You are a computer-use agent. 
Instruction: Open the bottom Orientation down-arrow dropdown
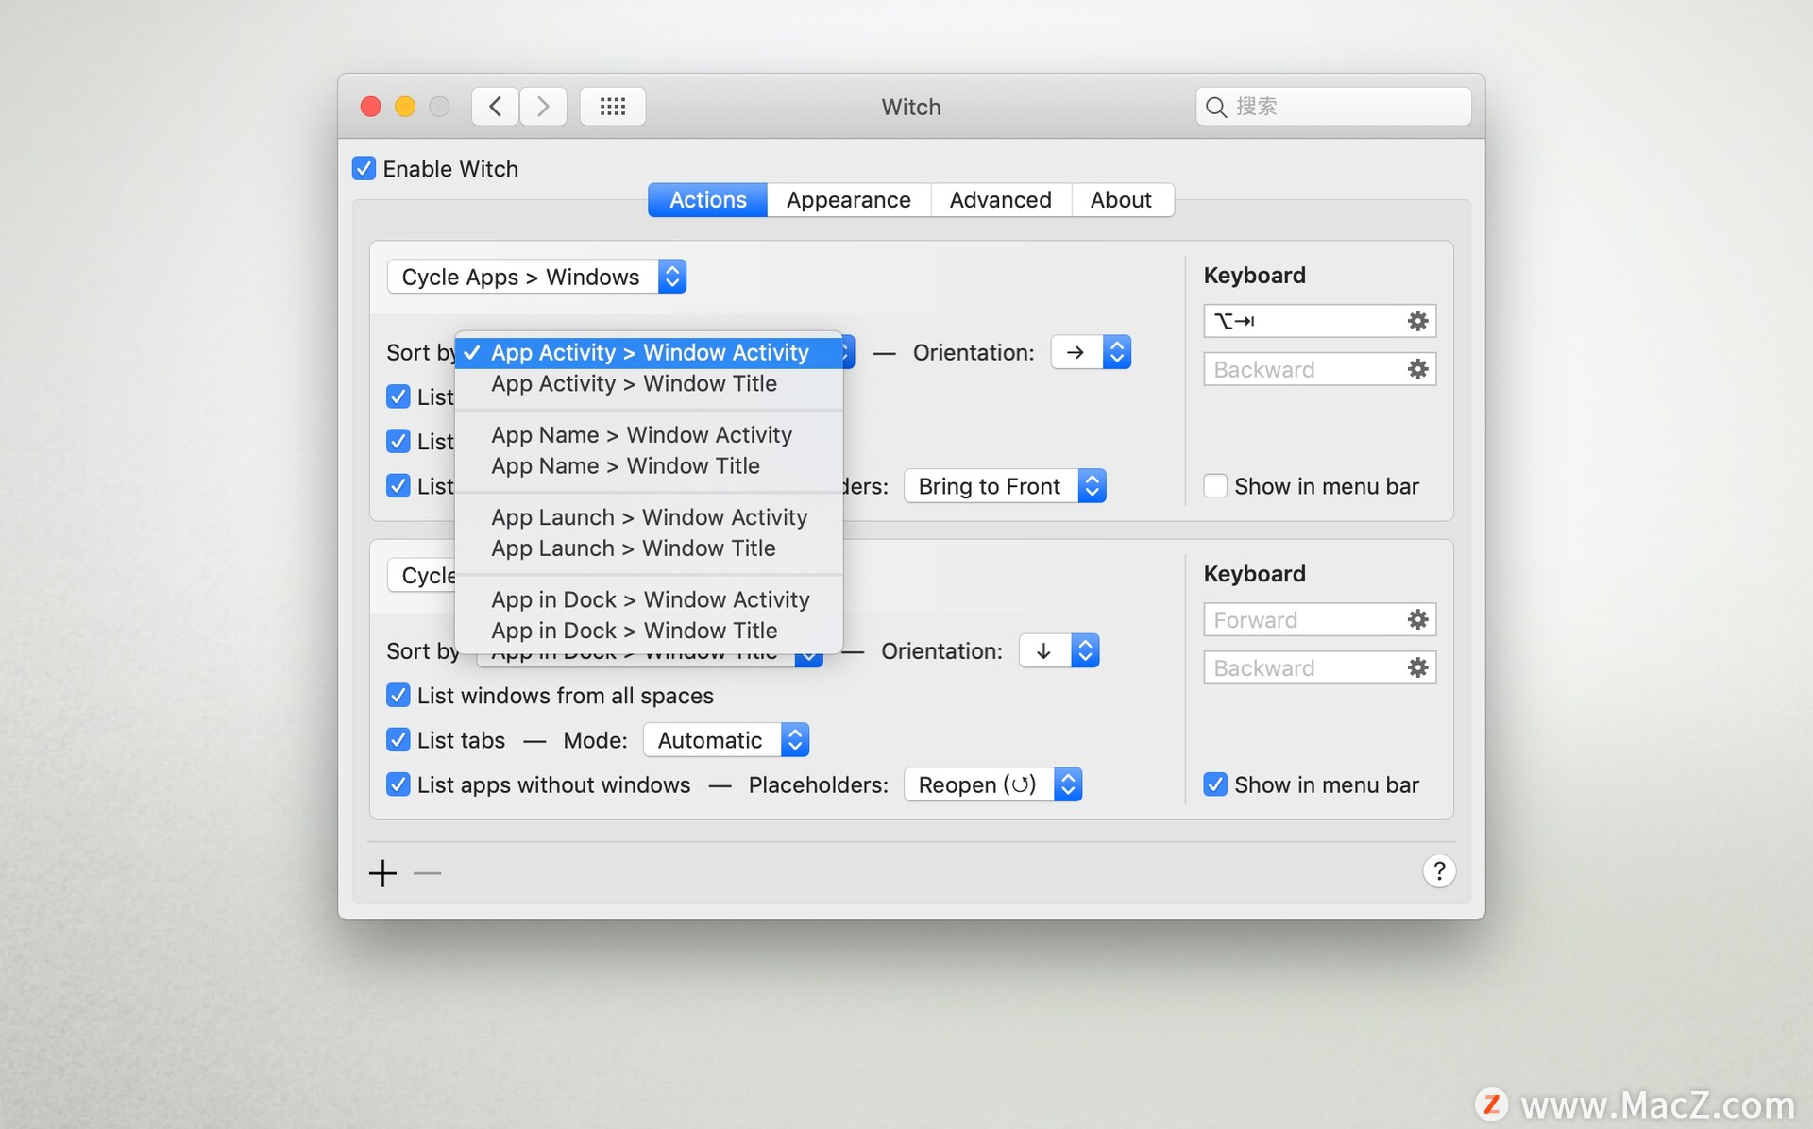(1059, 650)
